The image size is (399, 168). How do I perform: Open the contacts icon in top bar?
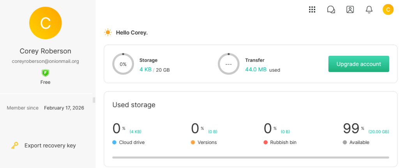tap(350, 10)
